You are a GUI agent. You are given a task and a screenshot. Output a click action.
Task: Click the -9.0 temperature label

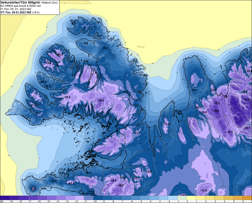(x=88, y=173)
